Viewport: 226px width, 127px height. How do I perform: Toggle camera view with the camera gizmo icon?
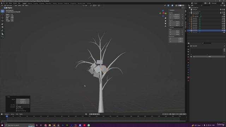[x=166, y=24]
